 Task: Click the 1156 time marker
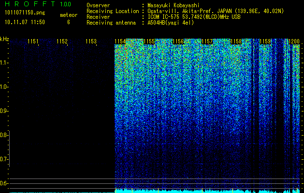pyautogui.click(x=178, y=41)
